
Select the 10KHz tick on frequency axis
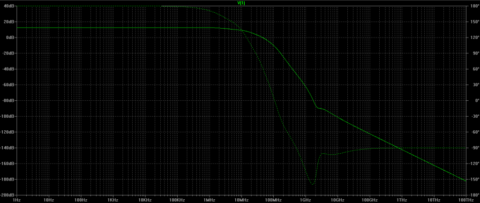pyautogui.click(x=145, y=200)
